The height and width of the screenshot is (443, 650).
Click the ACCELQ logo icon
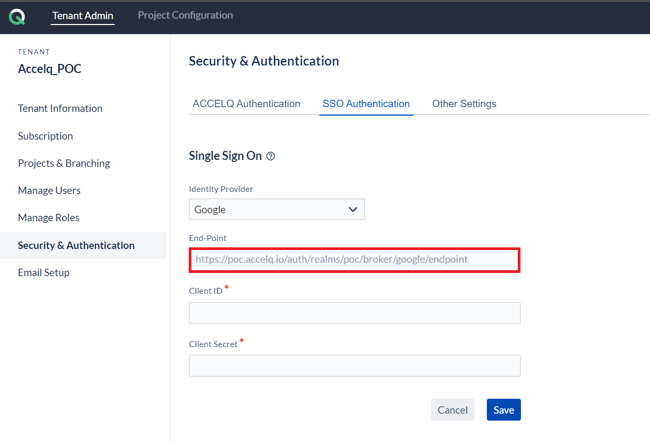[17, 17]
